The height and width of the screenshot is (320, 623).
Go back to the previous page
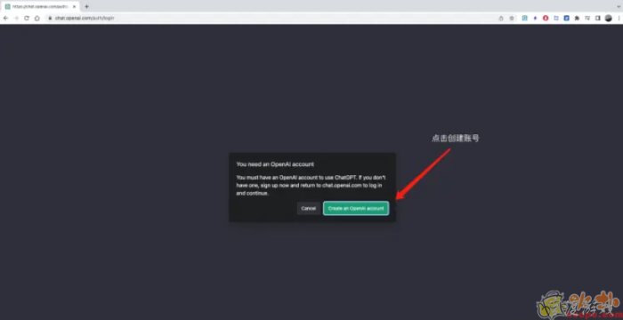(5, 19)
